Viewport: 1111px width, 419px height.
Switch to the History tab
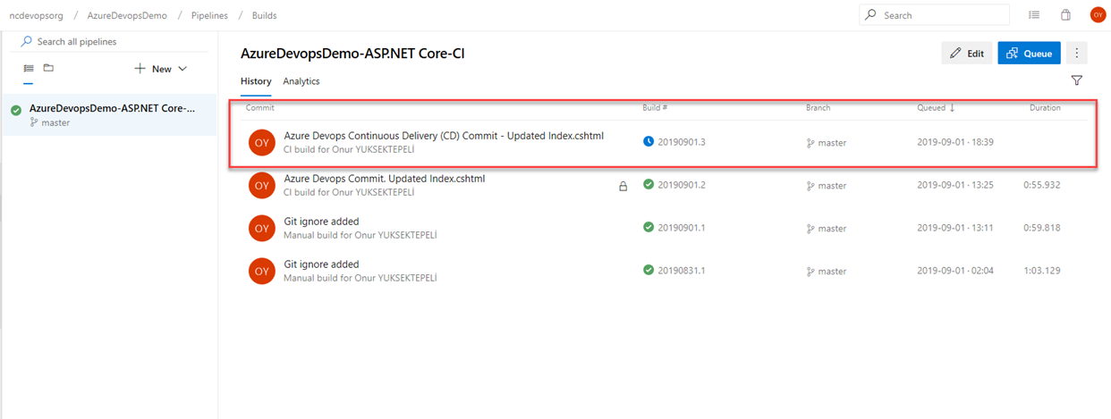coord(256,81)
